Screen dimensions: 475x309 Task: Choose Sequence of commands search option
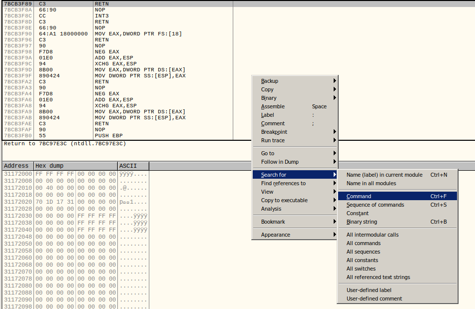click(x=375, y=205)
